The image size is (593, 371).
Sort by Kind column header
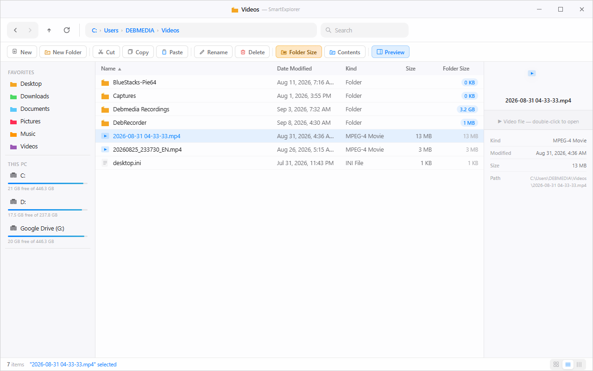click(x=351, y=69)
